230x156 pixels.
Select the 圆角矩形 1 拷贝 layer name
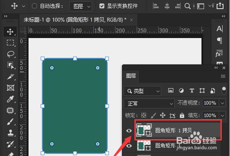pyautogui.click(x=173, y=130)
